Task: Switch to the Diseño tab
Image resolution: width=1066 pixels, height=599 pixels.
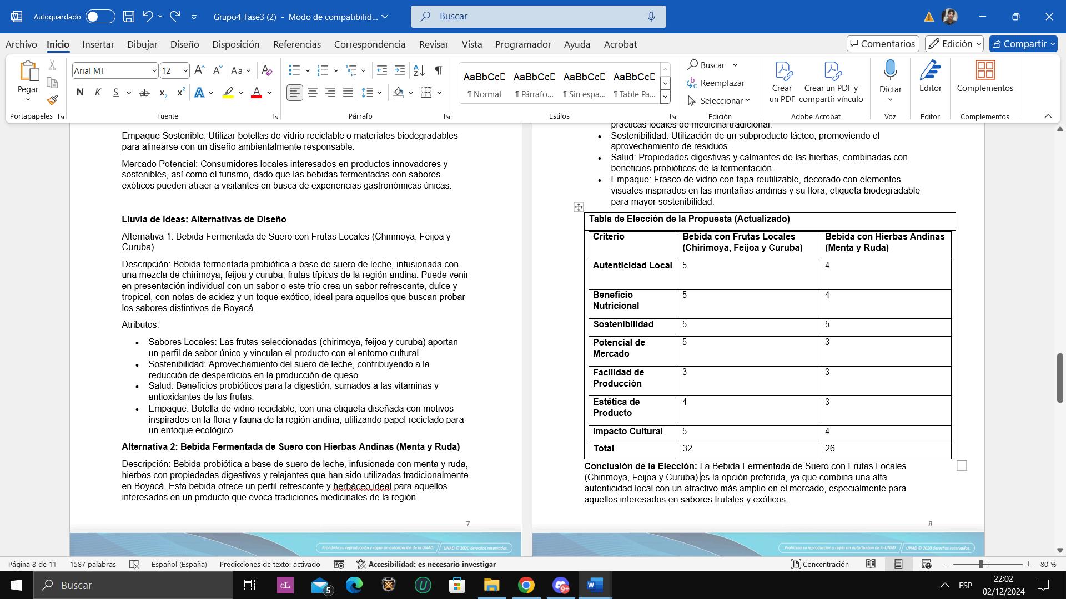Action: [185, 44]
